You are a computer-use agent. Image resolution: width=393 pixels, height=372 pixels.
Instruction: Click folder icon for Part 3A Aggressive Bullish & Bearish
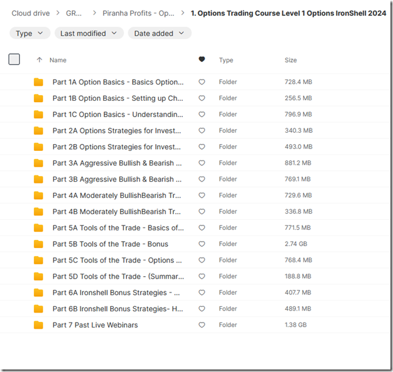[x=39, y=163]
